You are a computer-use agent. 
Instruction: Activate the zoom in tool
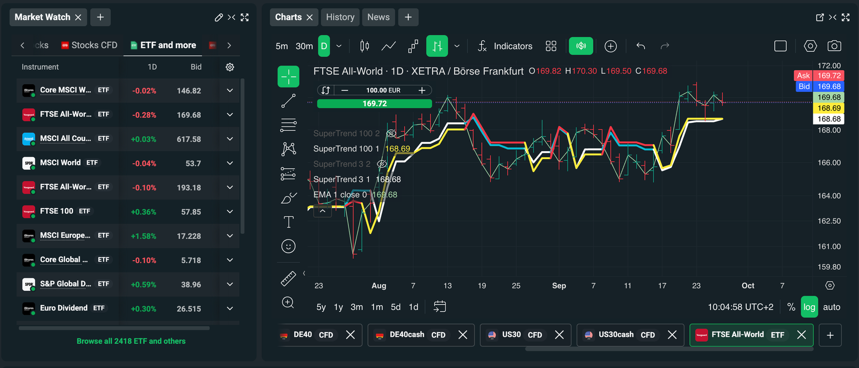tap(288, 303)
